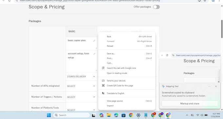Click the page vertical scrollbar thumb

click(x=222, y=29)
